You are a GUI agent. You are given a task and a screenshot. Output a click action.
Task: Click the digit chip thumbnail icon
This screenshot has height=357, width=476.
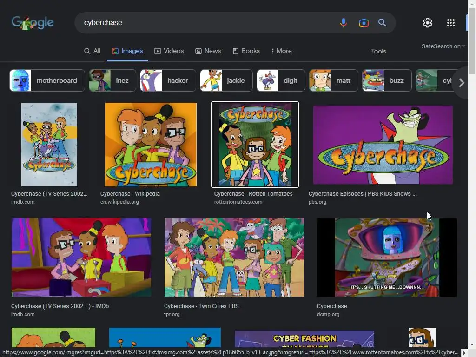point(267,80)
